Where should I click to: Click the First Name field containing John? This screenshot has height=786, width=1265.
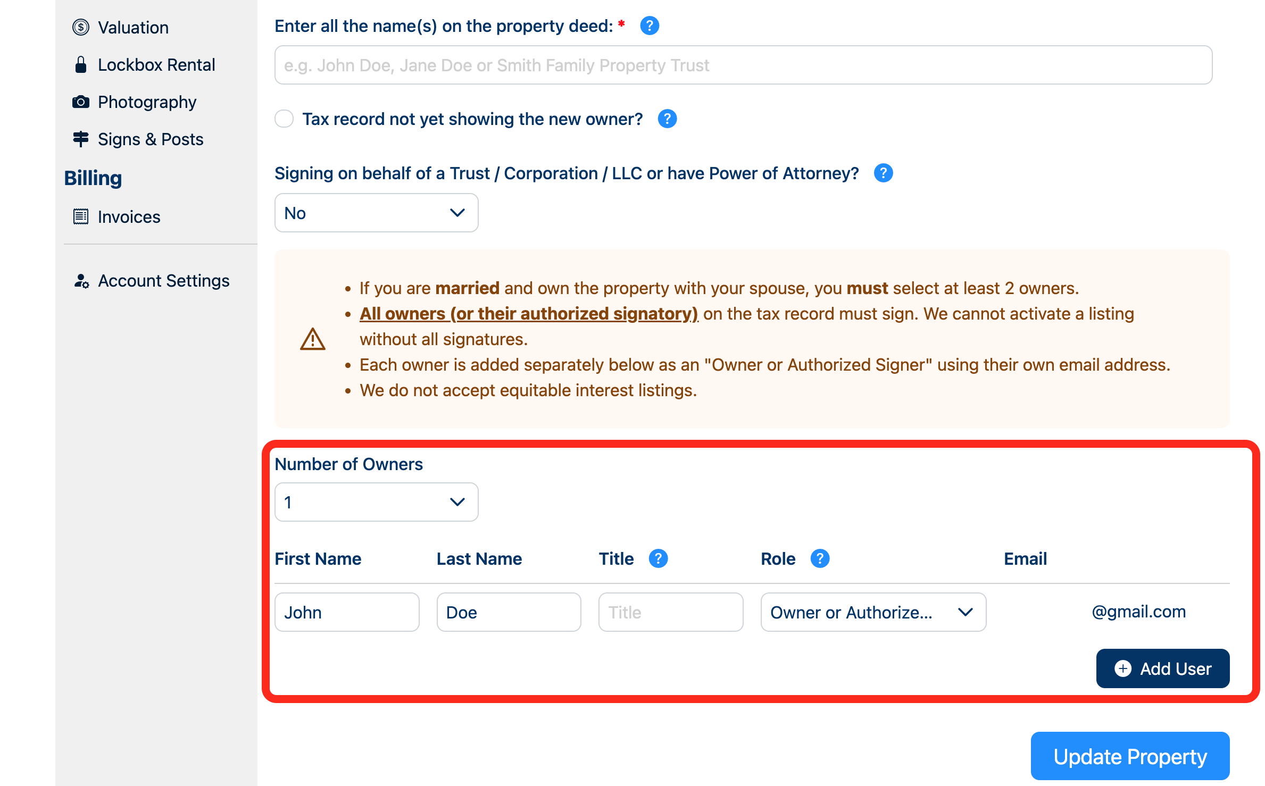point(347,612)
